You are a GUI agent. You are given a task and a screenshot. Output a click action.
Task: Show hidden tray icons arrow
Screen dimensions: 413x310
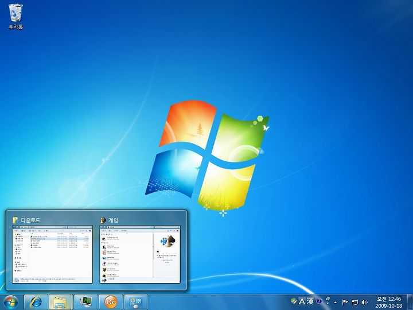336,302
